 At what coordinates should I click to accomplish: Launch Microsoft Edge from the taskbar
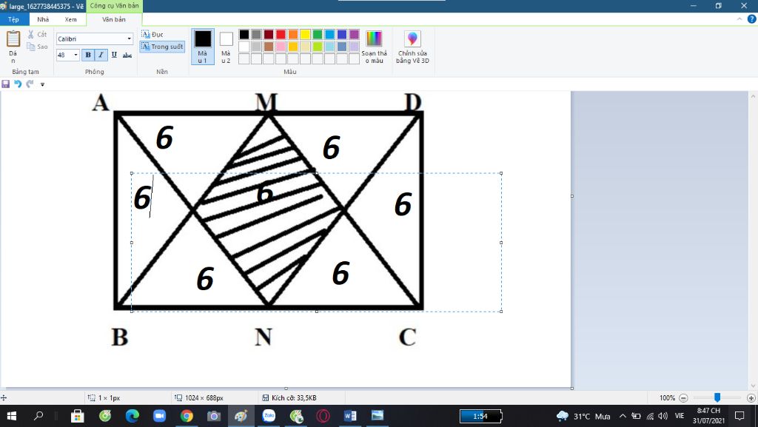[x=132, y=416]
